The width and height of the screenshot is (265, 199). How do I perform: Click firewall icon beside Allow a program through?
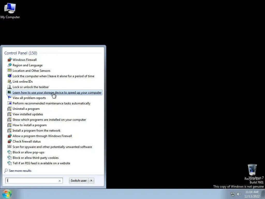[x=10, y=136]
